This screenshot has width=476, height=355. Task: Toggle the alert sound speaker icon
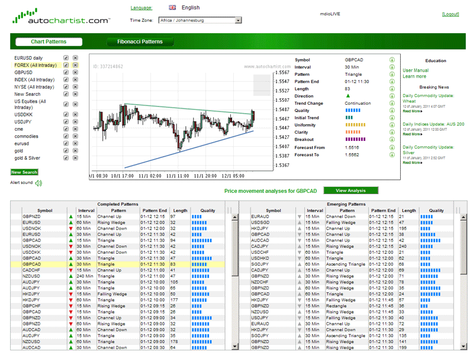tap(38, 183)
